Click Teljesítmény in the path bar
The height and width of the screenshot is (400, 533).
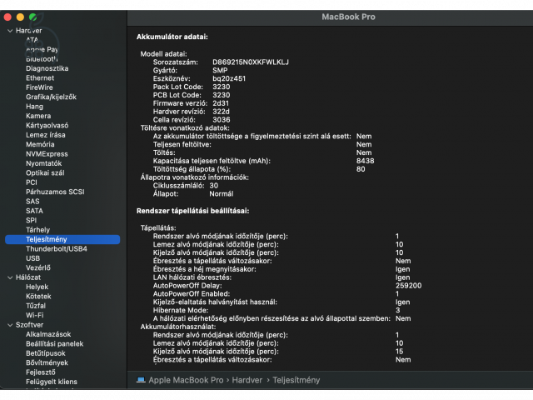coord(296,380)
